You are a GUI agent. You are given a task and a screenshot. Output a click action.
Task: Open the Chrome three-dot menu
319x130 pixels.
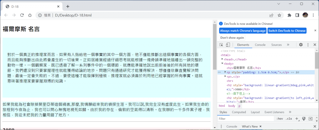tap(313, 15)
